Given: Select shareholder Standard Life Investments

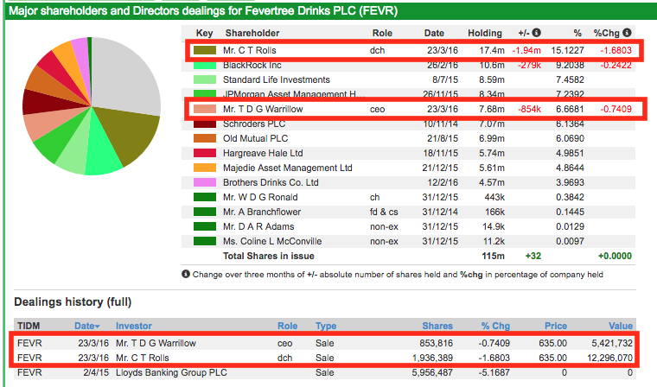Looking at the screenshot, I should [x=276, y=79].
